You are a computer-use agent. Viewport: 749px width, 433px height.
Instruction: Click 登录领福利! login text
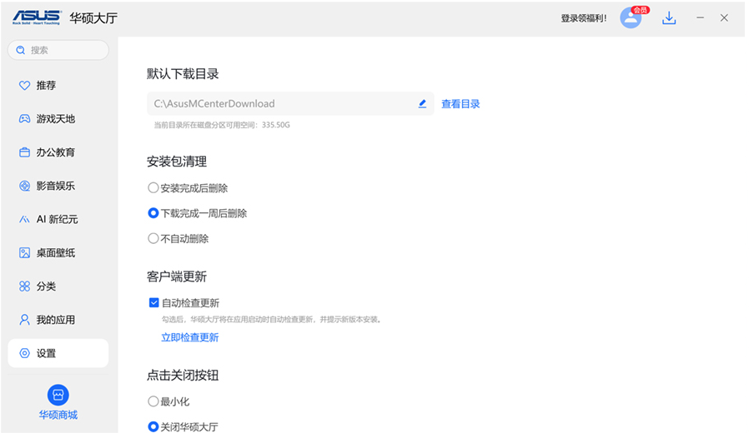[x=584, y=18]
